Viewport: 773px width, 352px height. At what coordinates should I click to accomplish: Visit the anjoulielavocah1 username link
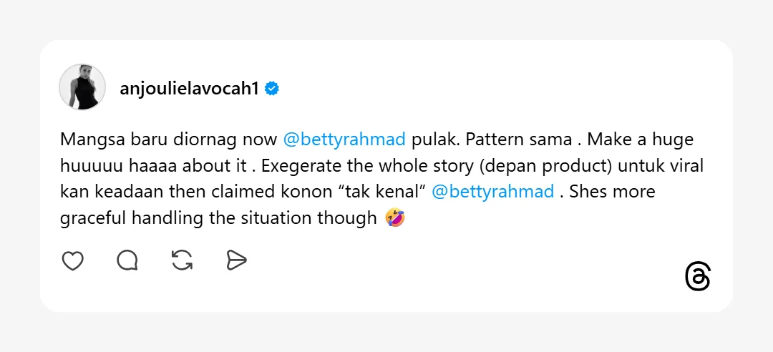coord(188,89)
